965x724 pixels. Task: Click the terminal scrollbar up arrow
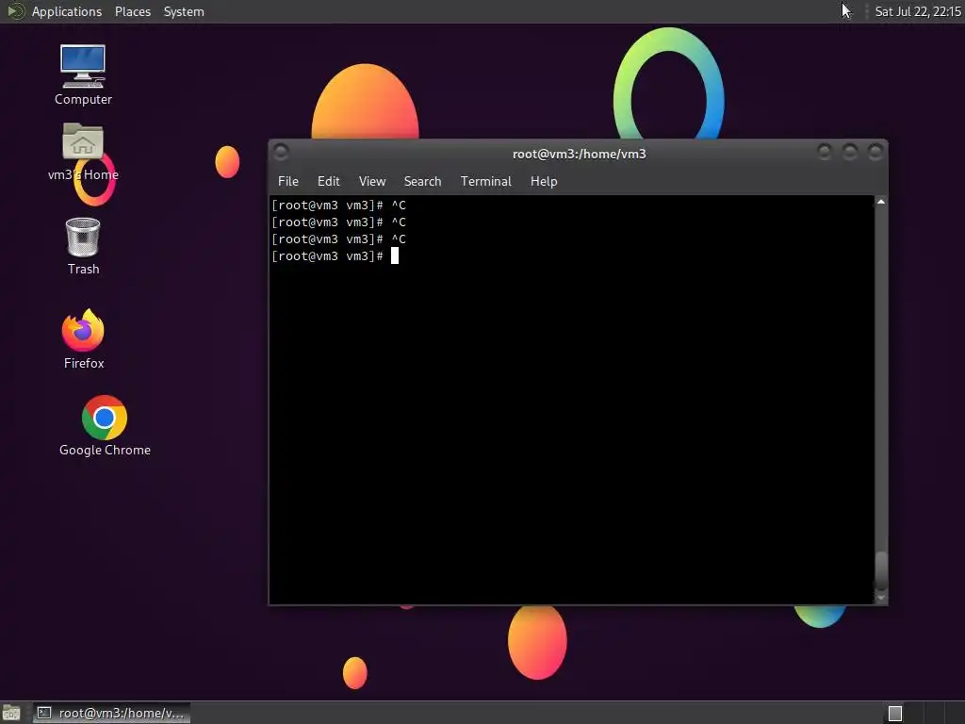pyautogui.click(x=881, y=202)
